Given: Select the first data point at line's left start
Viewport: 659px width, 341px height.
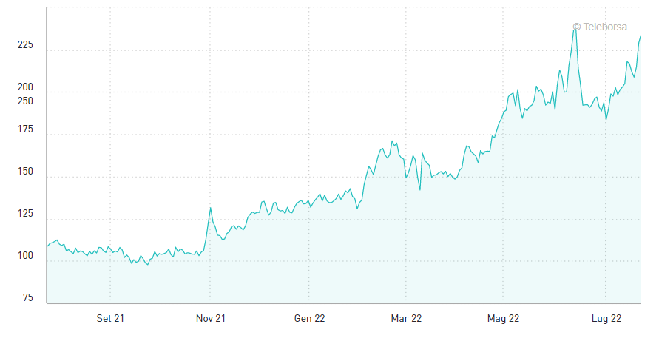Looking at the screenshot, I should 47,246.
